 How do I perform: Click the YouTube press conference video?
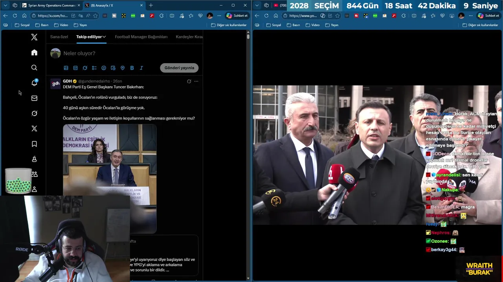[x=377, y=155]
